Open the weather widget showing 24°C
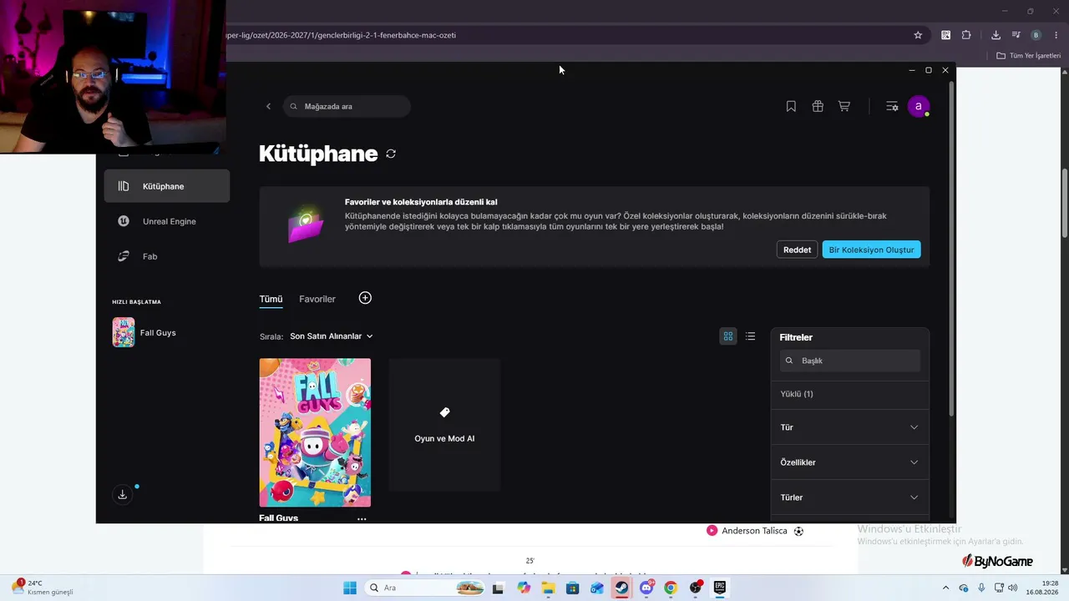 pyautogui.click(x=43, y=588)
